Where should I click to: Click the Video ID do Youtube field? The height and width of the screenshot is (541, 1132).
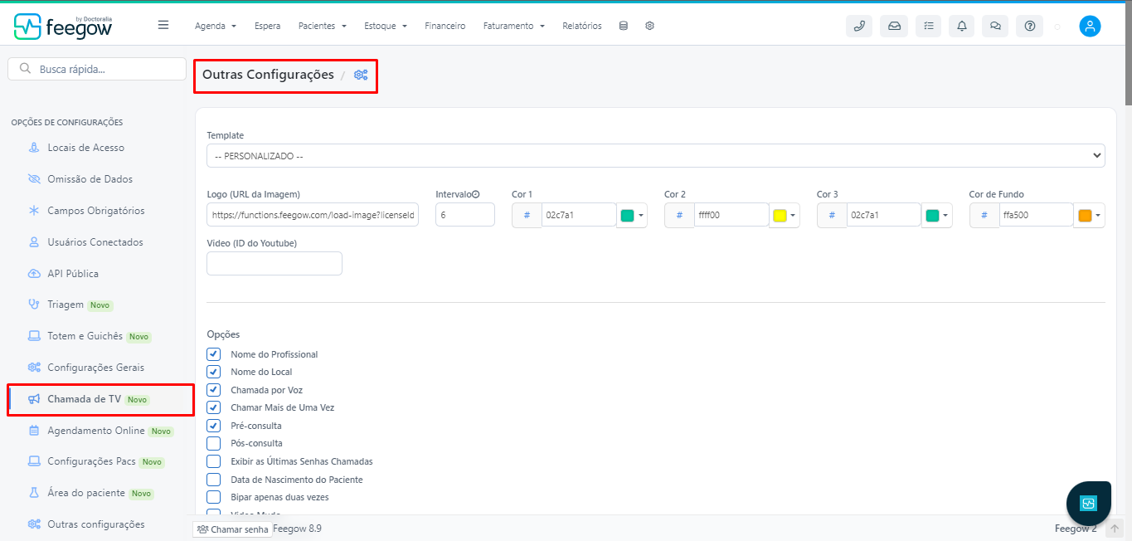click(274, 264)
